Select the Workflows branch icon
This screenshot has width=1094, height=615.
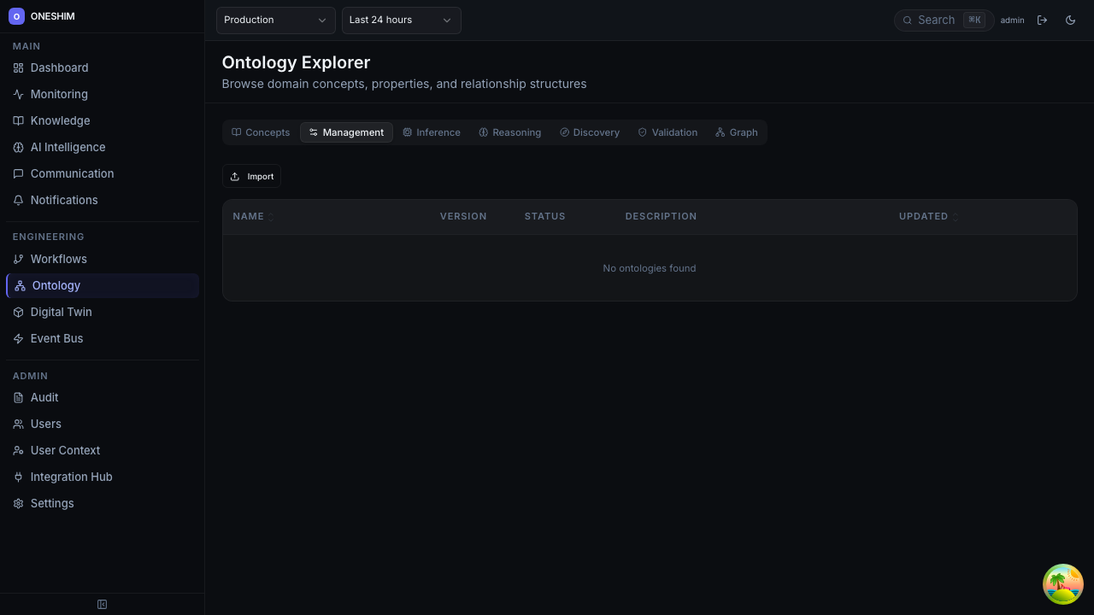point(18,259)
